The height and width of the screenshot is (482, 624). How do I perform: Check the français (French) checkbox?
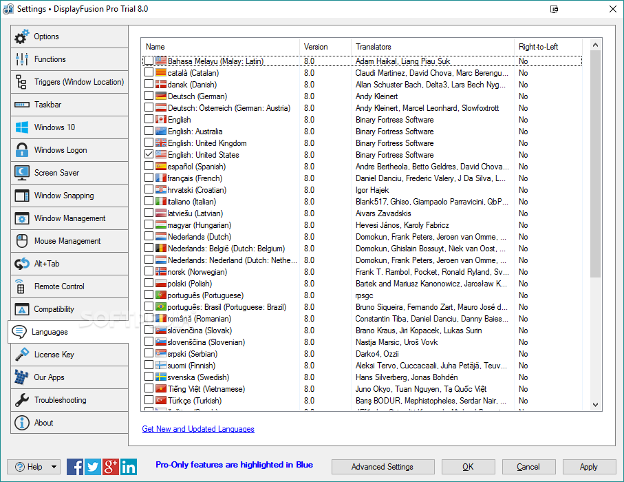coord(149,178)
